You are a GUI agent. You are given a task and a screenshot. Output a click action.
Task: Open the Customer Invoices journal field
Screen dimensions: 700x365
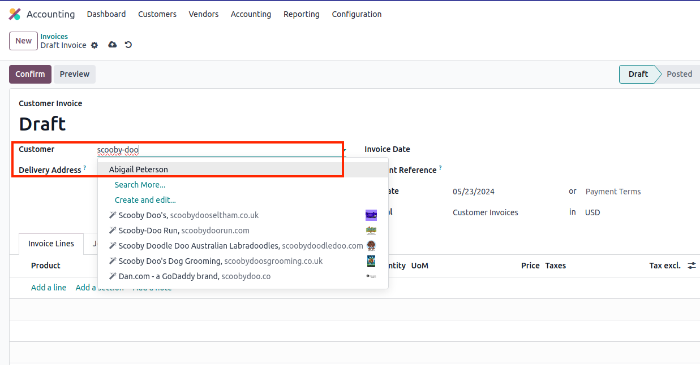click(486, 212)
